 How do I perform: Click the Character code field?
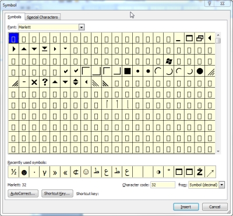pos(163,185)
